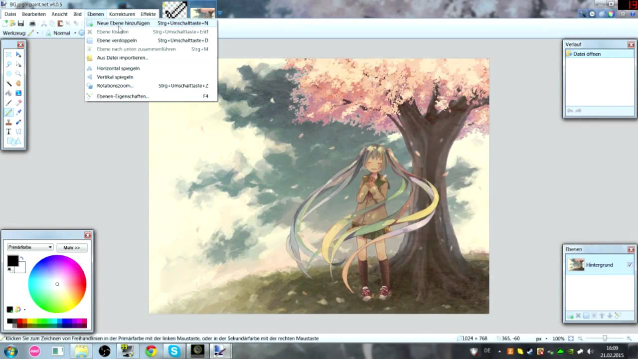Click the Hintergrund layer thumbnail
This screenshot has height=359, width=638.
point(576,265)
